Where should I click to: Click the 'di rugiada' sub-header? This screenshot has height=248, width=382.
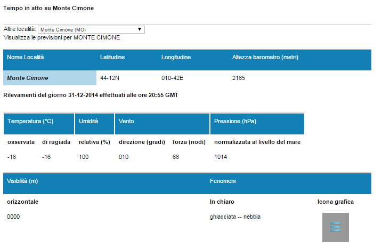tap(56, 142)
